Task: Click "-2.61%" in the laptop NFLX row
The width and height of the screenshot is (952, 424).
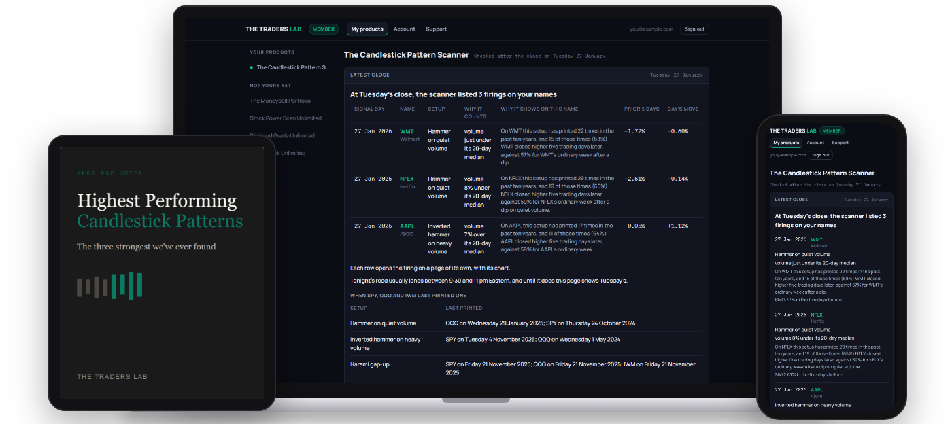Action: [634, 179]
